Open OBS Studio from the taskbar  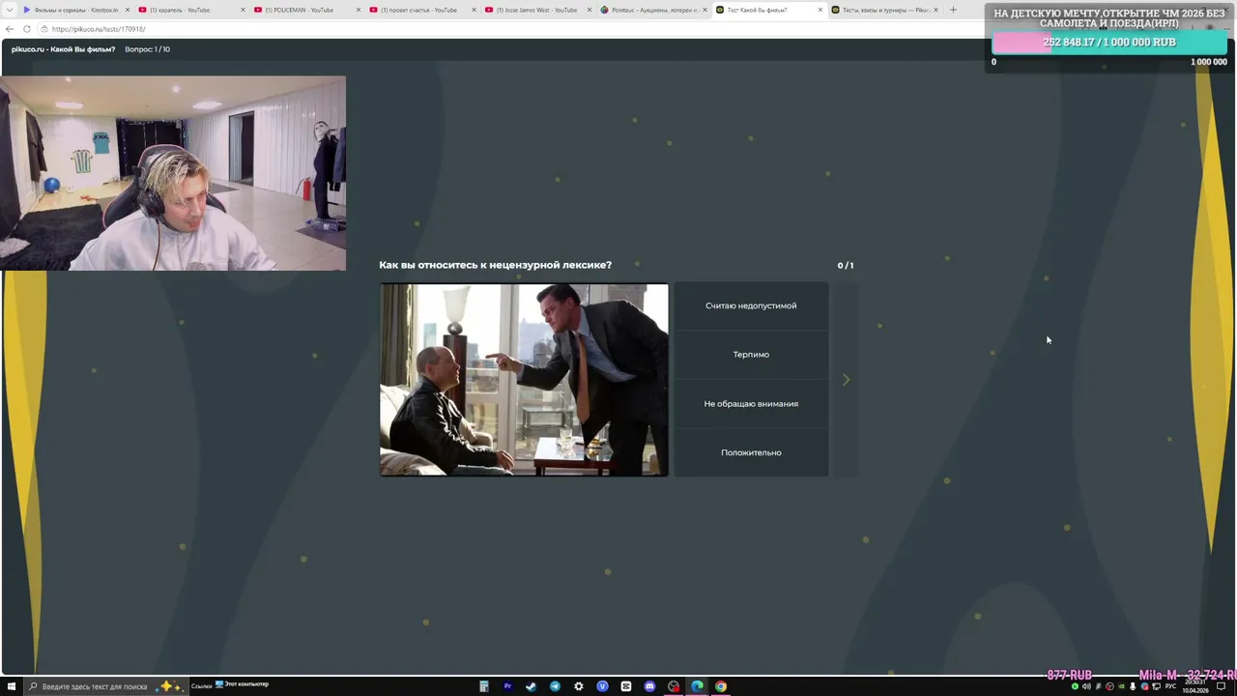tap(674, 686)
